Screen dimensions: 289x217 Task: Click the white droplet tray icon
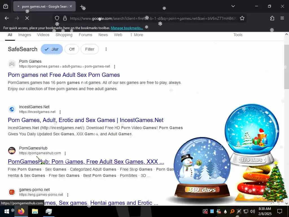point(225,211)
